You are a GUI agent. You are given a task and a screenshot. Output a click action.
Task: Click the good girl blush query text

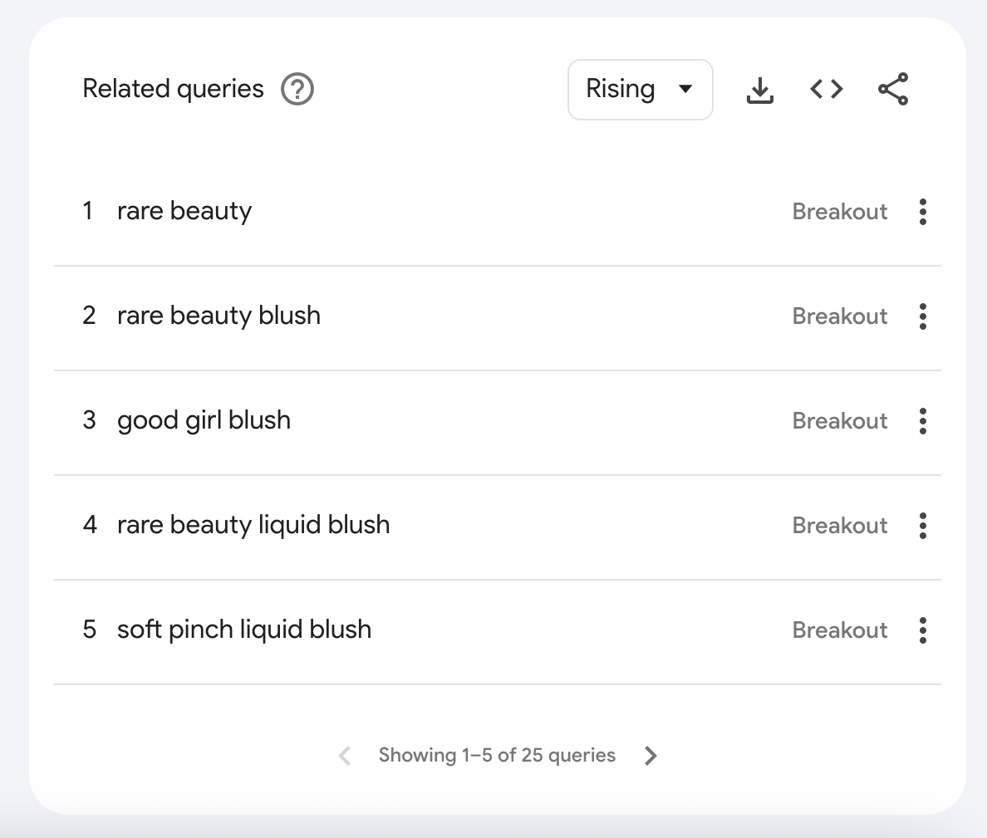(204, 421)
